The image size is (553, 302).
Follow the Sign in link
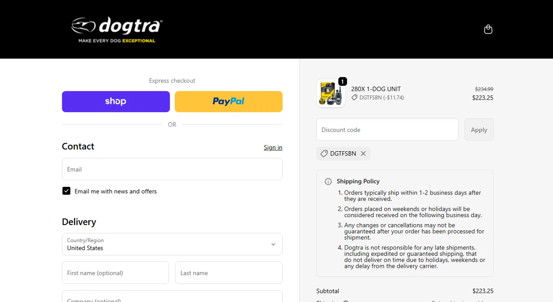coord(273,147)
